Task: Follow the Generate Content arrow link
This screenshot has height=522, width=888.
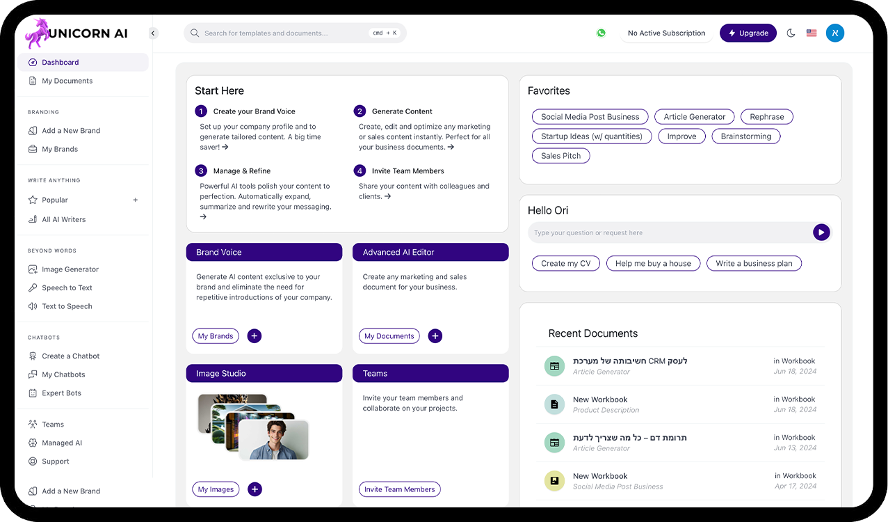Action: point(451,148)
